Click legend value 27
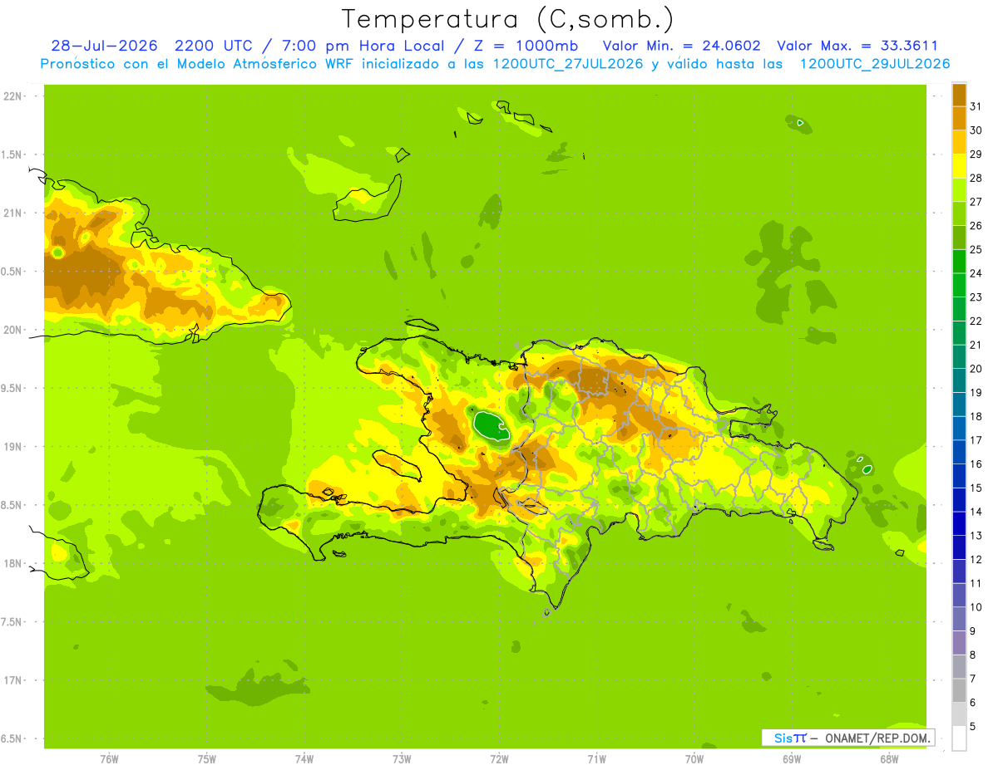998x770 pixels. point(976,202)
